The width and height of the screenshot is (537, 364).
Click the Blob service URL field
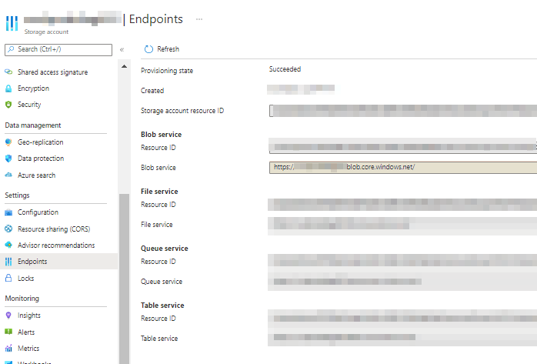point(403,168)
